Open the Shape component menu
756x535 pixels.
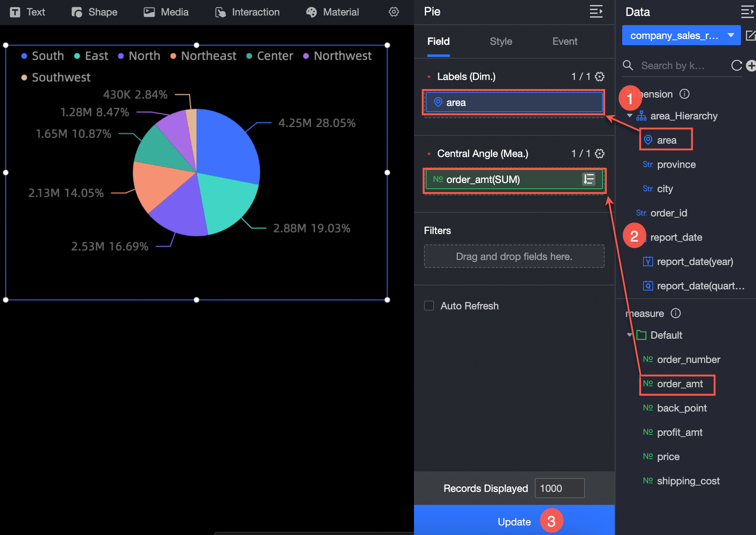(x=94, y=12)
